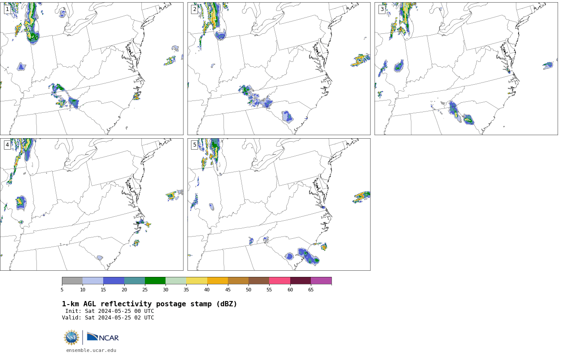Click the tan-brown 45-50 dBZ swatch
Screen dimensions: 562x355
coord(238,281)
